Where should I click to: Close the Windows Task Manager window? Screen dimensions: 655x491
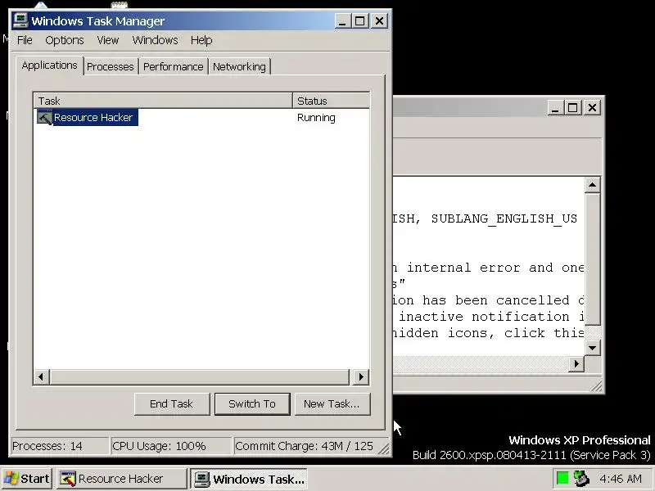(379, 21)
